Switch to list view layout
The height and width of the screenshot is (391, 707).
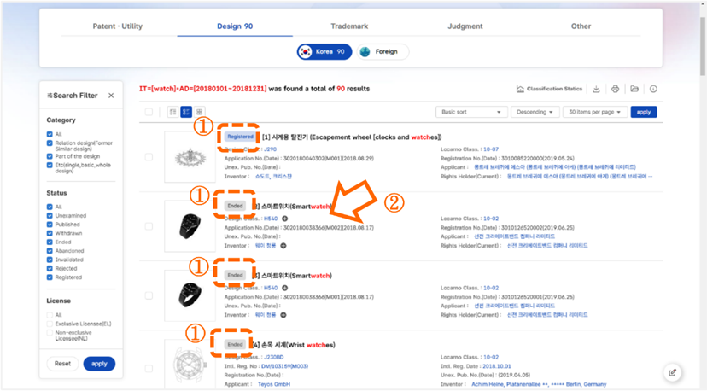172,112
